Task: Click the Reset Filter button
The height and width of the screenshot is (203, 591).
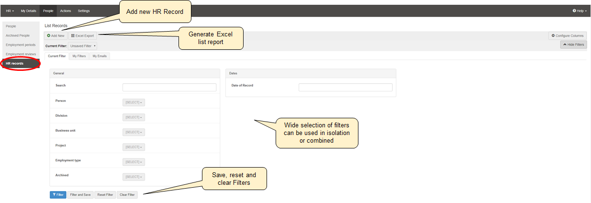Action: pos(105,195)
